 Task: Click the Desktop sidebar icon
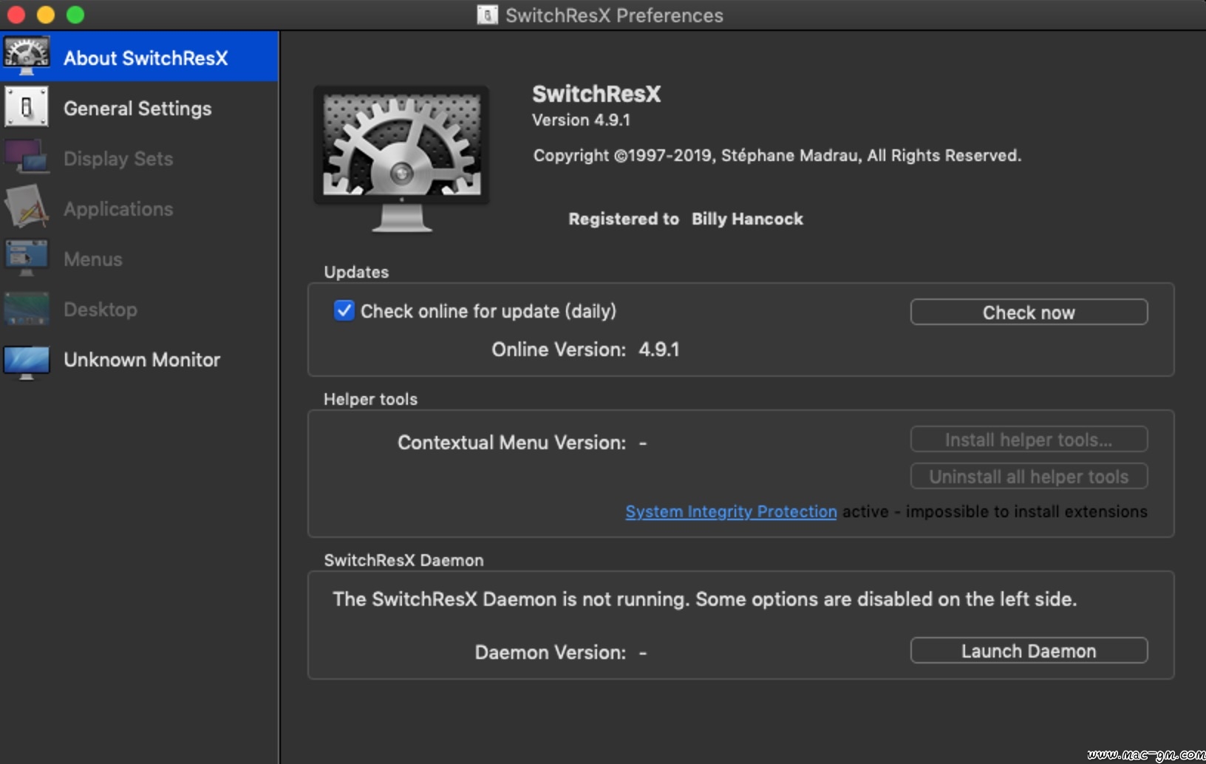(27, 309)
